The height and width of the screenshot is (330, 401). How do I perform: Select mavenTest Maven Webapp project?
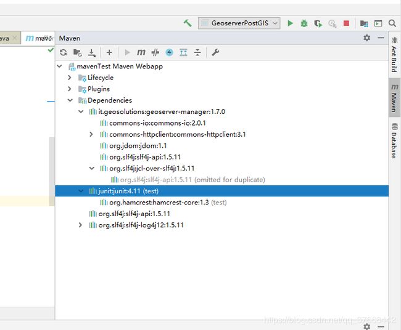pyautogui.click(x=120, y=66)
